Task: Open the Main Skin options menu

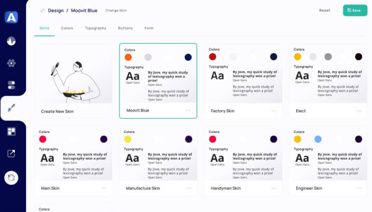Action: coord(104,188)
